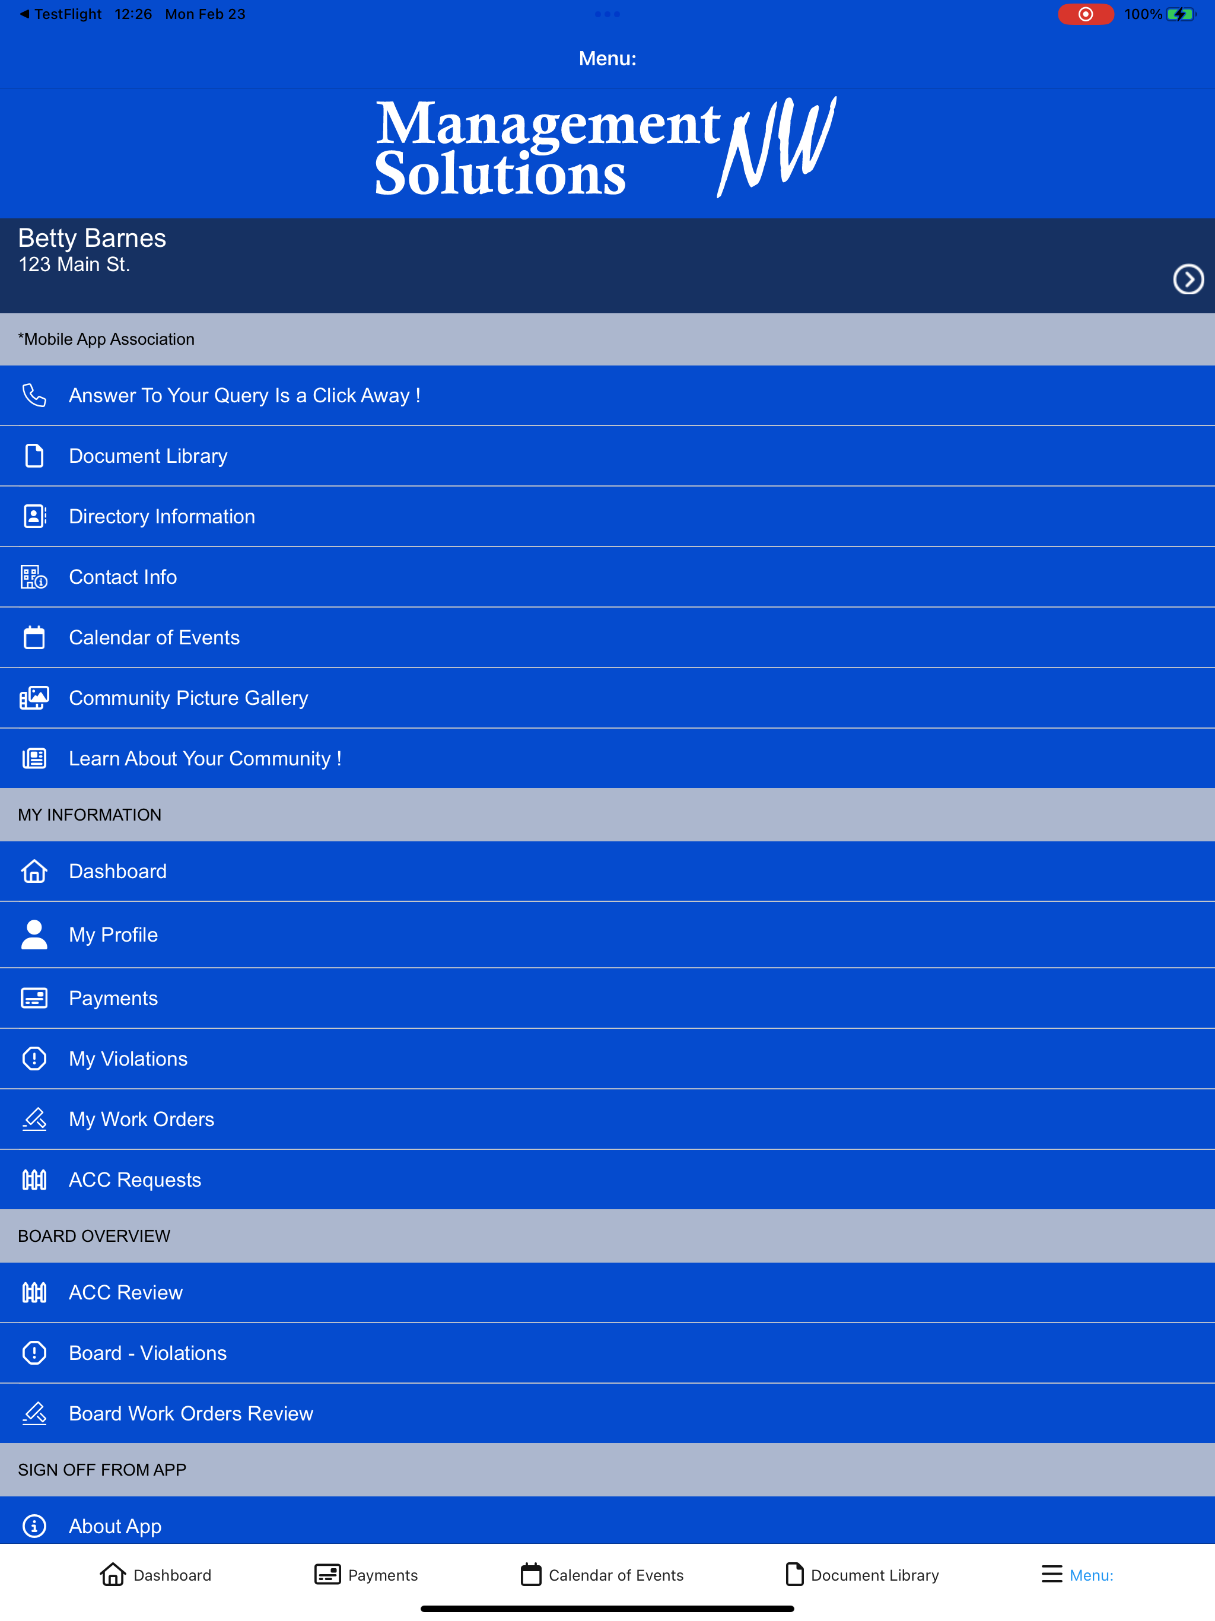This screenshot has width=1215, height=1621.
Task: Open Answer To Your Query Is a Click Away
Action: coord(607,396)
